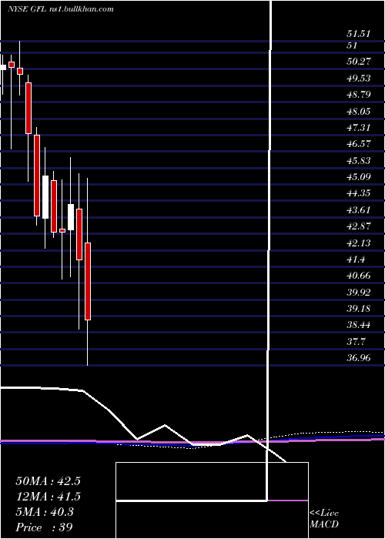Click the first white candlestick at chart left edge

(3, 68)
